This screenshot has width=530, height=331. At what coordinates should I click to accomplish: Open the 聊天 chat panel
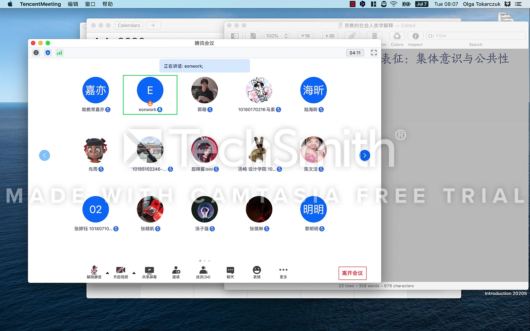(230, 272)
